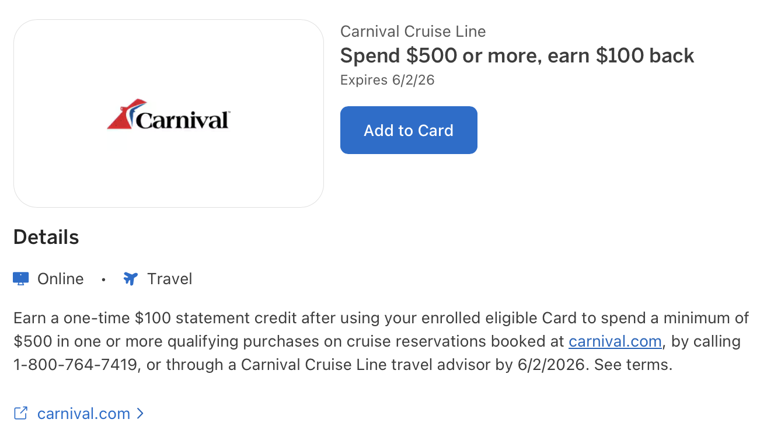
Task: Click the Carnival brand mark in the tile
Action: coord(169,114)
